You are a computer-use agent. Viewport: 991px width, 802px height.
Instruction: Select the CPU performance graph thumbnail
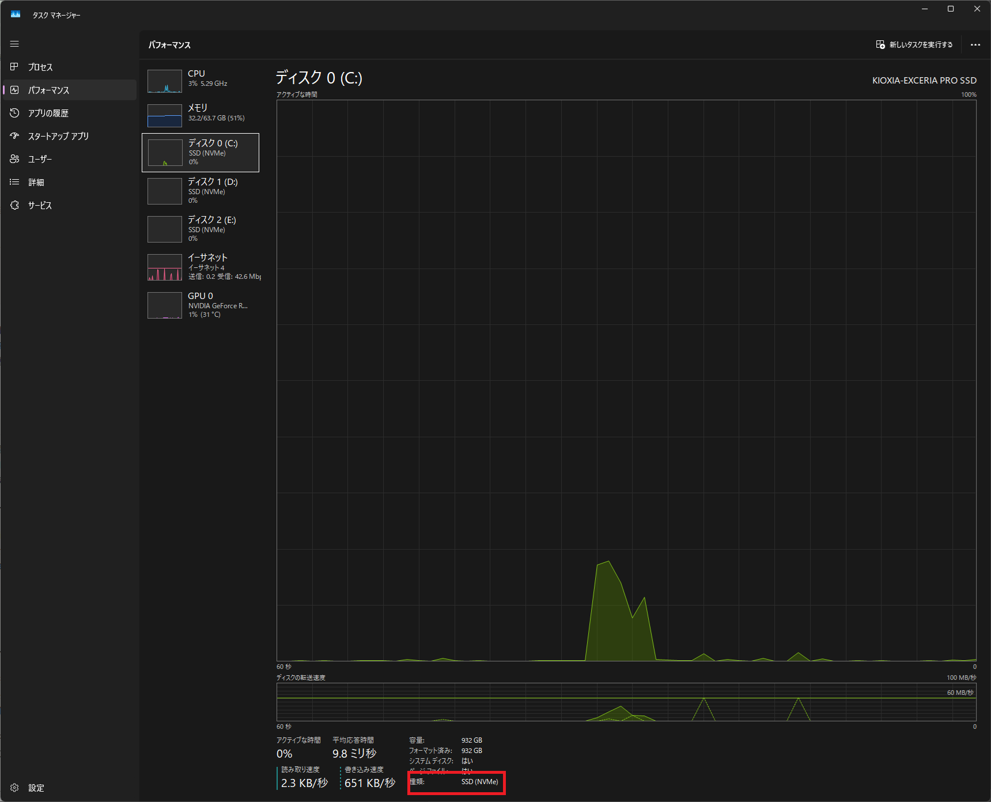pyautogui.click(x=165, y=81)
